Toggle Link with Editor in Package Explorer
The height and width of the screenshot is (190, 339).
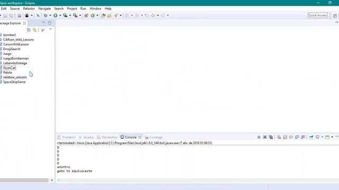pos(35,30)
